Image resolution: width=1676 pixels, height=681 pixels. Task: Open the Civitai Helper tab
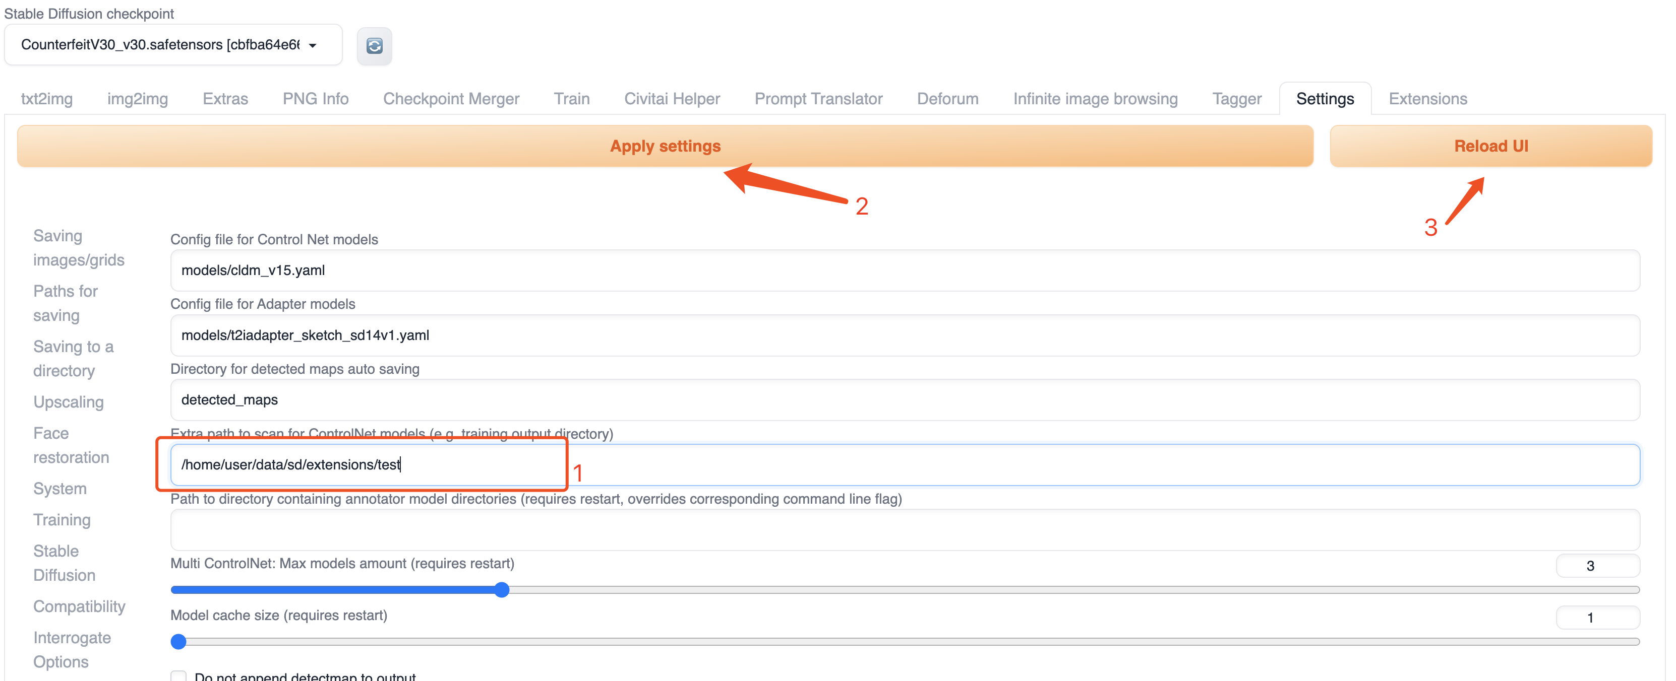click(672, 99)
